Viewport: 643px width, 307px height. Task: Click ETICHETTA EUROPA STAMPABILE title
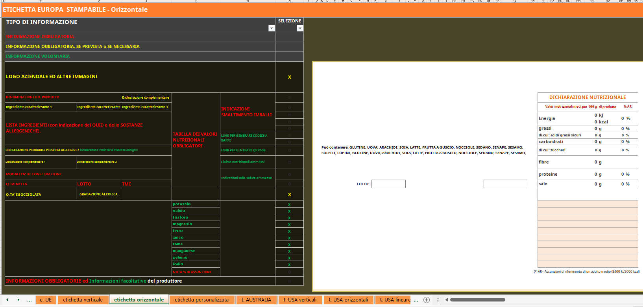75,9
